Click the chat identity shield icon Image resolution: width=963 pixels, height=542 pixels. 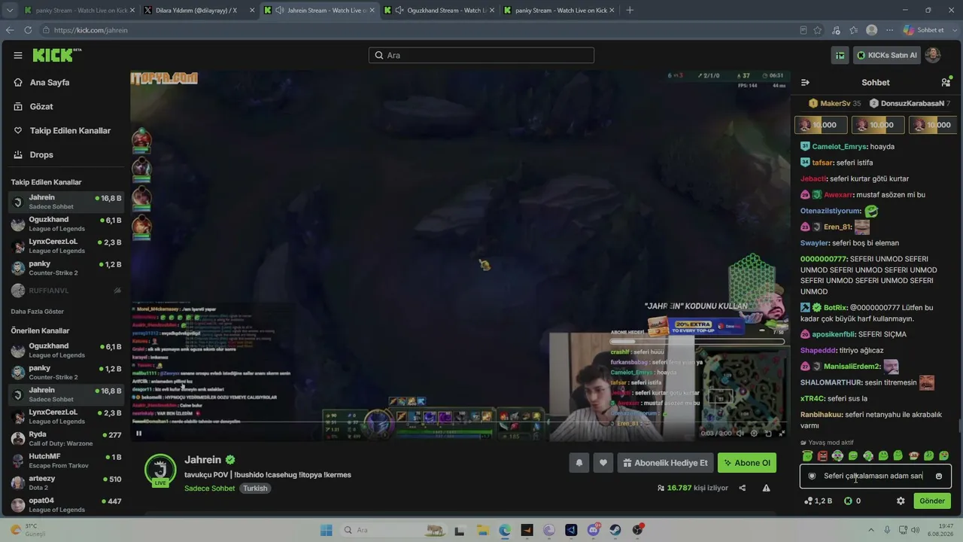(x=812, y=476)
